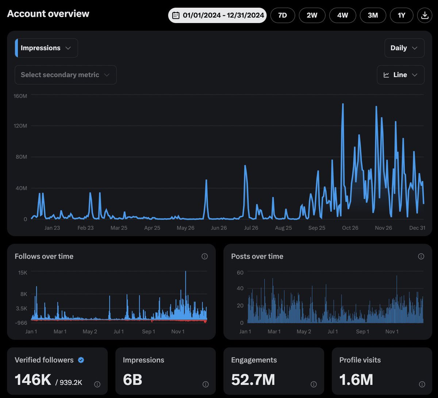Image resolution: width=438 pixels, height=398 pixels.
Task: Click the 6B impressions value
Action: click(x=132, y=380)
